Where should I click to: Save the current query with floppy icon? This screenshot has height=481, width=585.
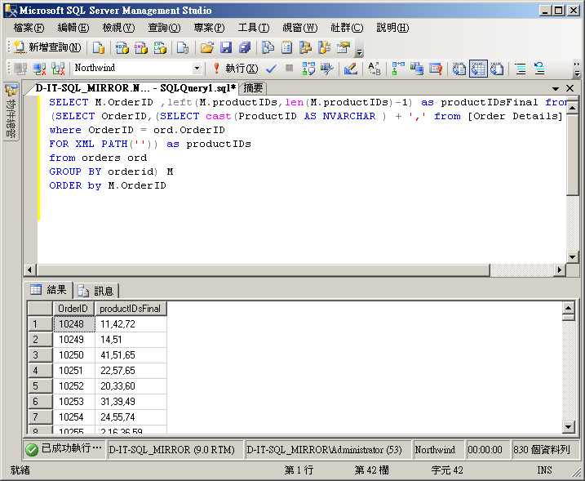click(226, 47)
